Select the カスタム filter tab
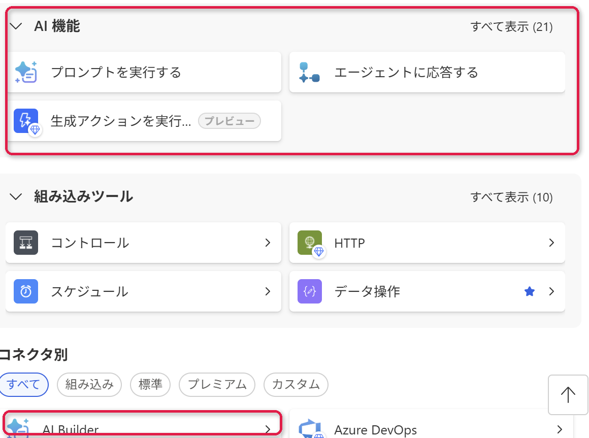This screenshot has height=438, width=589. pyautogui.click(x=296, y=384)
